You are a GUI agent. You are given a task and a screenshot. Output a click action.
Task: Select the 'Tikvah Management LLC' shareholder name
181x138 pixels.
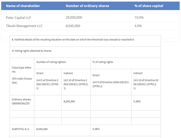[x=24, y=26]
